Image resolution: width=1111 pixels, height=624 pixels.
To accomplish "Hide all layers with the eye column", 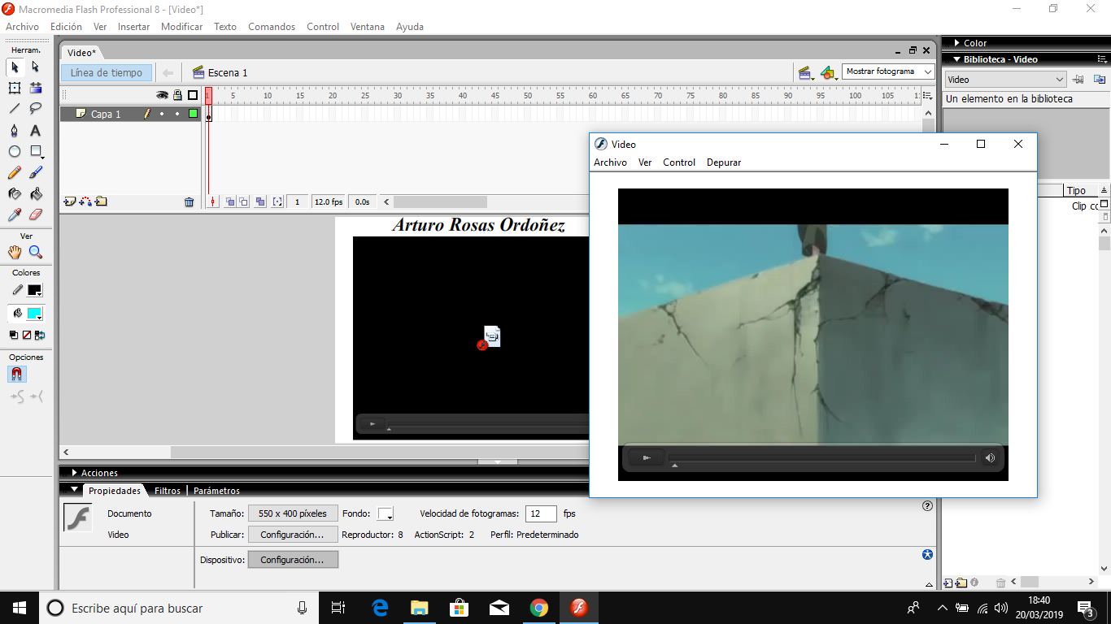I will [x=162, y=95].
